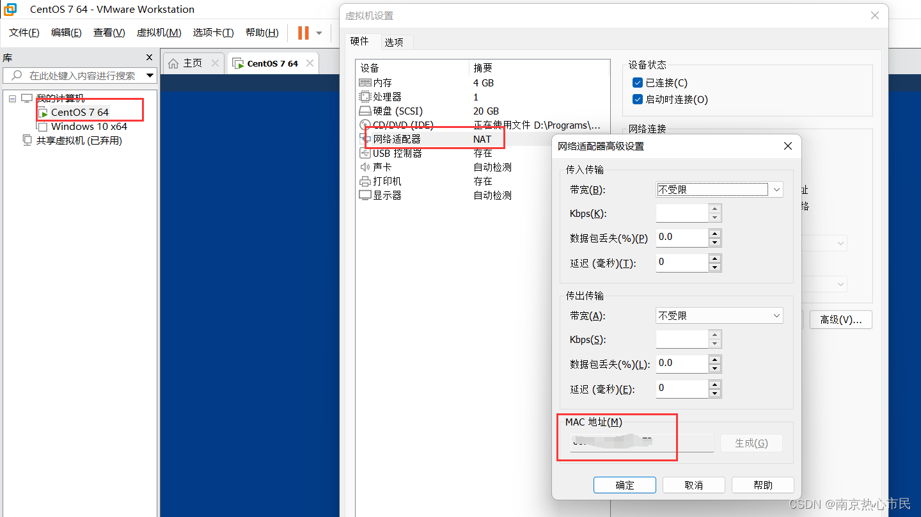The height and width of the screenshot is (517, 921).
Task: Click the orange pause VM toolbar icon
Action: tap(303, 33)
